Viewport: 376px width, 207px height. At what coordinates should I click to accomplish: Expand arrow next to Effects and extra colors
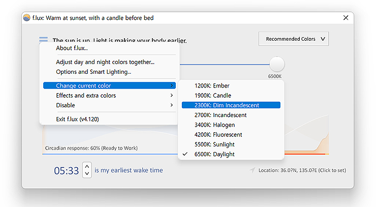coord(171,95)
